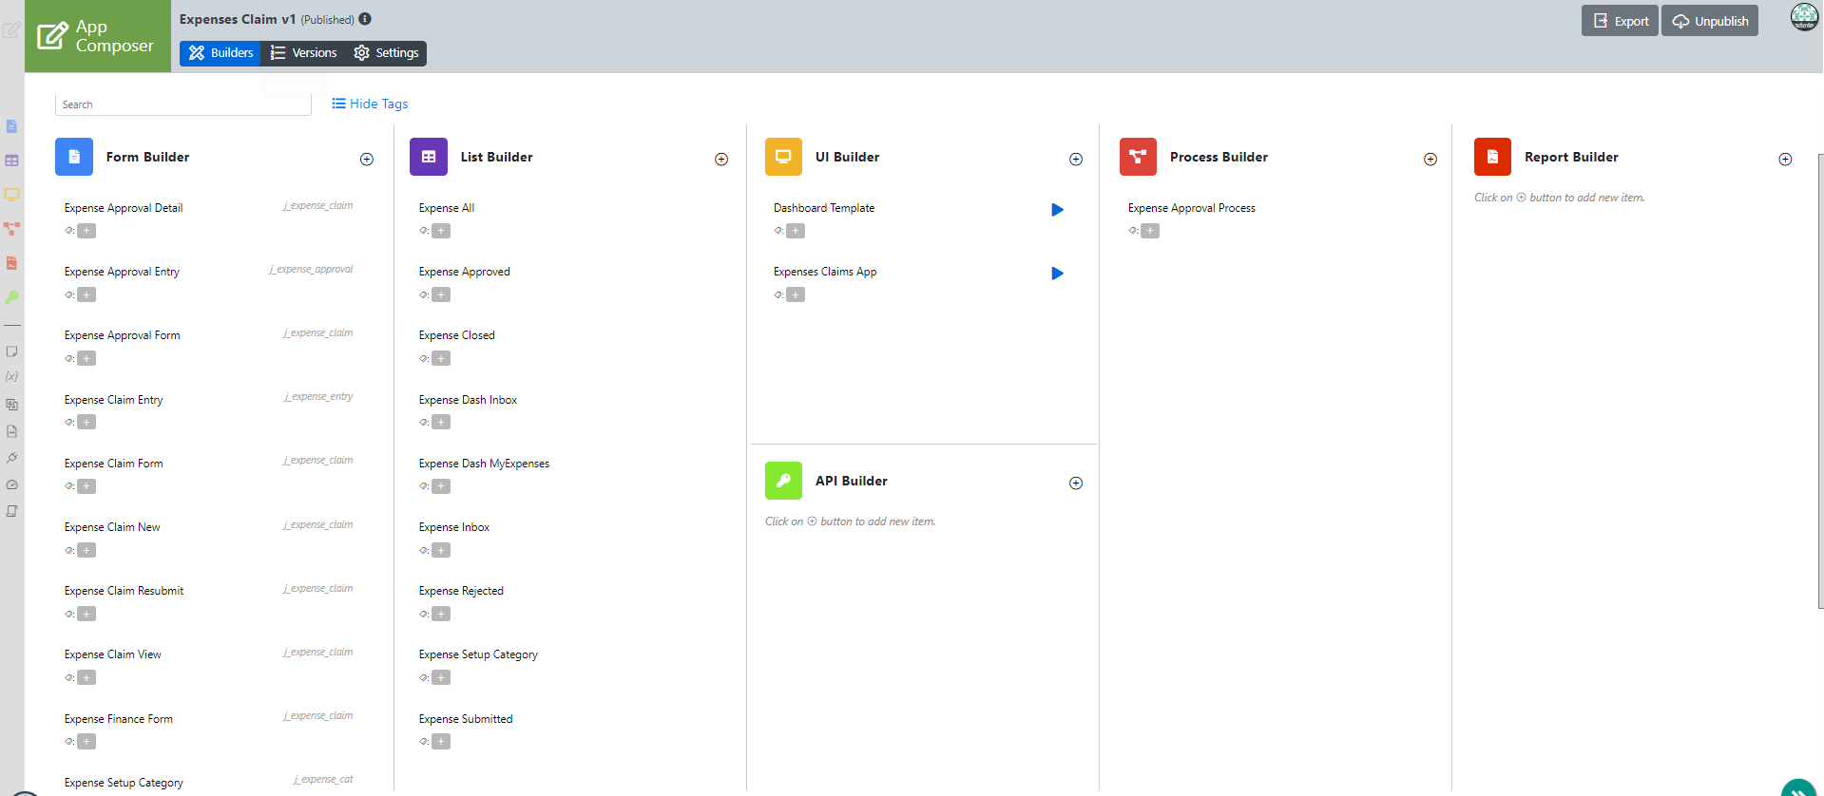Open Process Builder icon in left sidebar
1824x796 pixels.
tap(11, 229)
